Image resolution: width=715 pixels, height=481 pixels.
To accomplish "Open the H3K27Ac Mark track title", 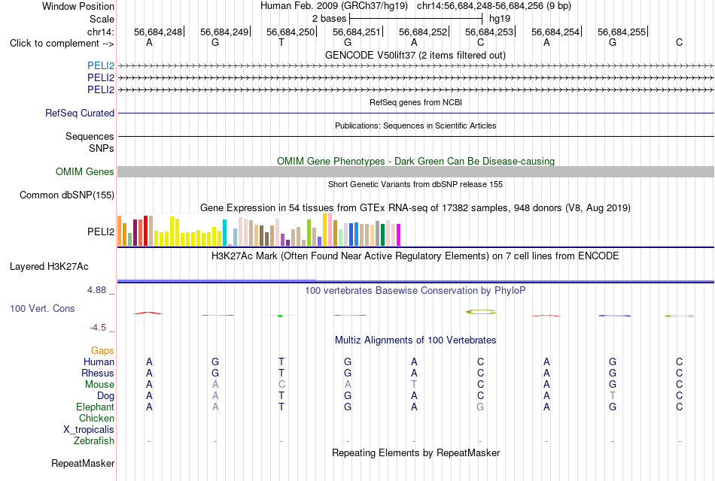I will [x=415, y=256].
